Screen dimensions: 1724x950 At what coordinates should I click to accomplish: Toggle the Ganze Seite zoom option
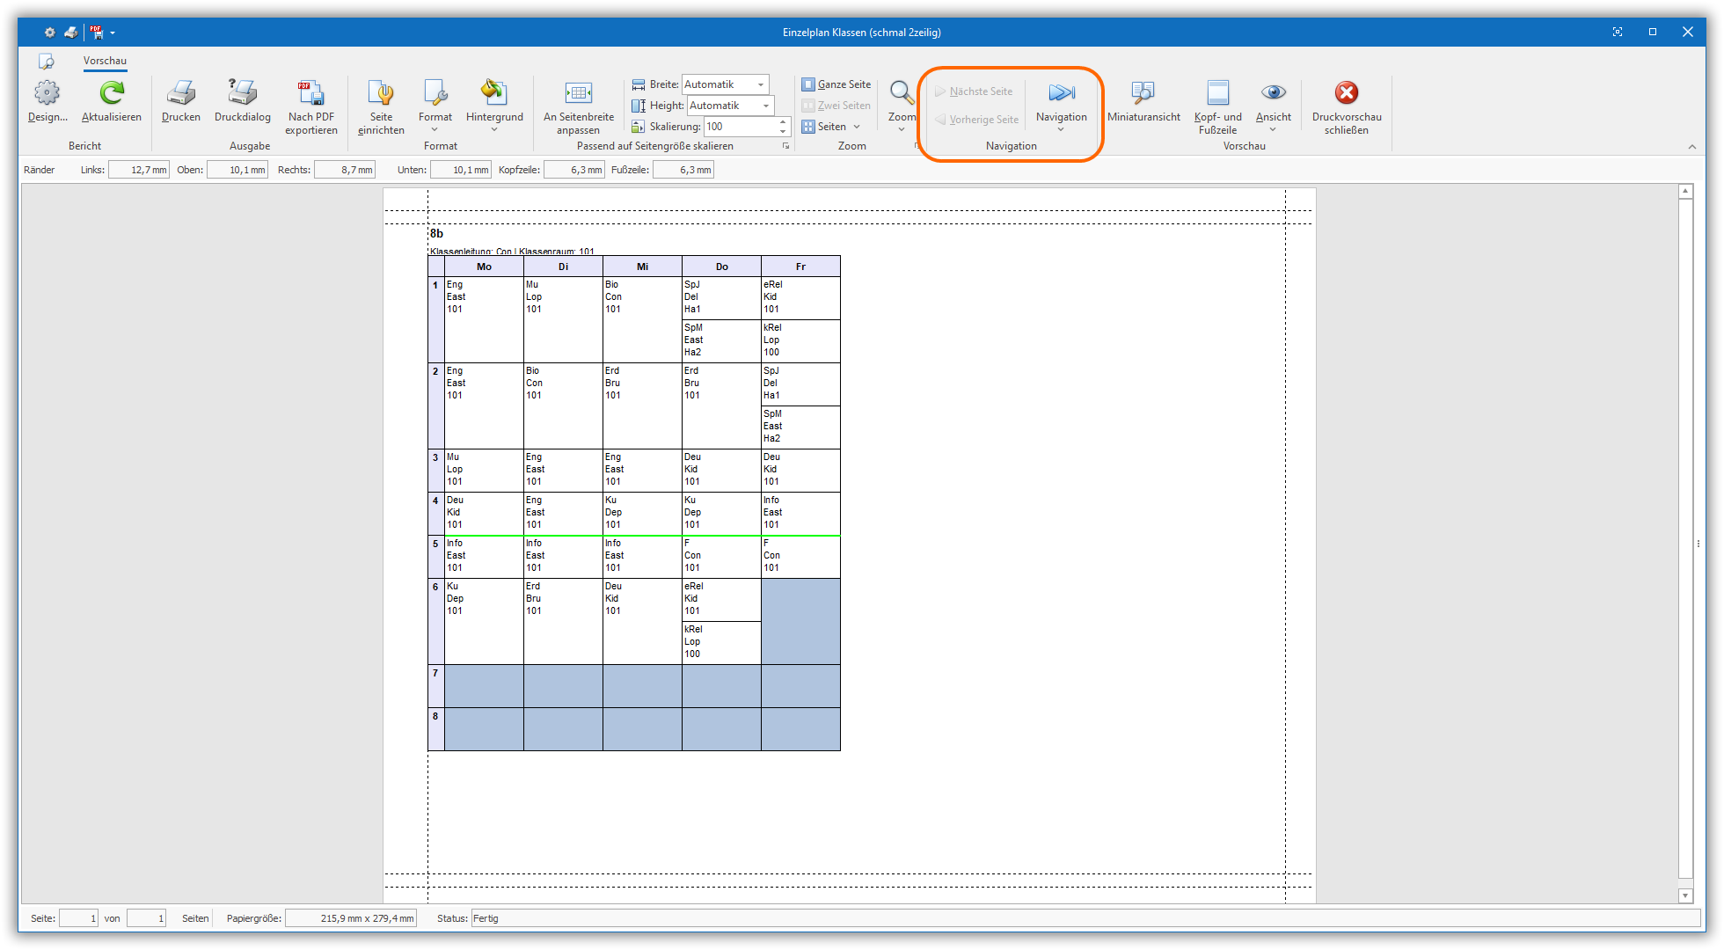click(836, 84)
